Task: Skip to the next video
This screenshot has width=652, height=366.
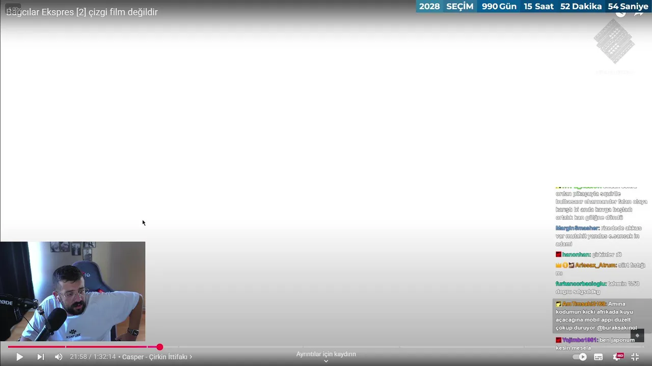Action: [41, 357]
